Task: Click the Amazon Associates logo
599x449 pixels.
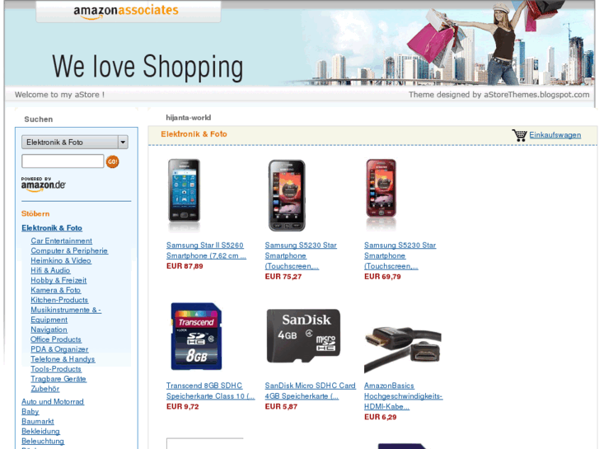Action: (126, 11)
